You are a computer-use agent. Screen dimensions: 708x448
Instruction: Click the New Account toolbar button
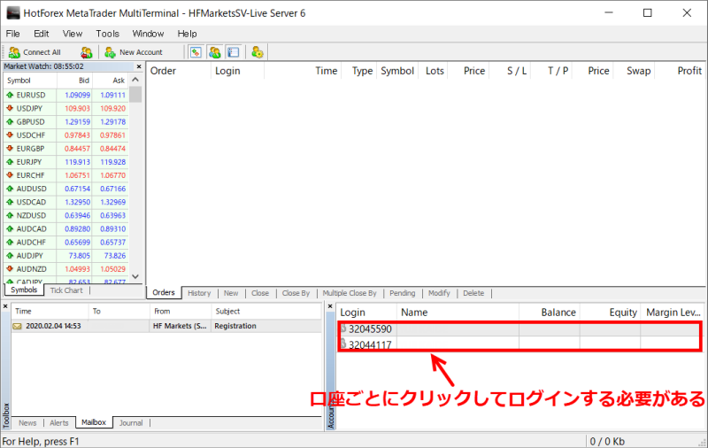click(133, 52)
